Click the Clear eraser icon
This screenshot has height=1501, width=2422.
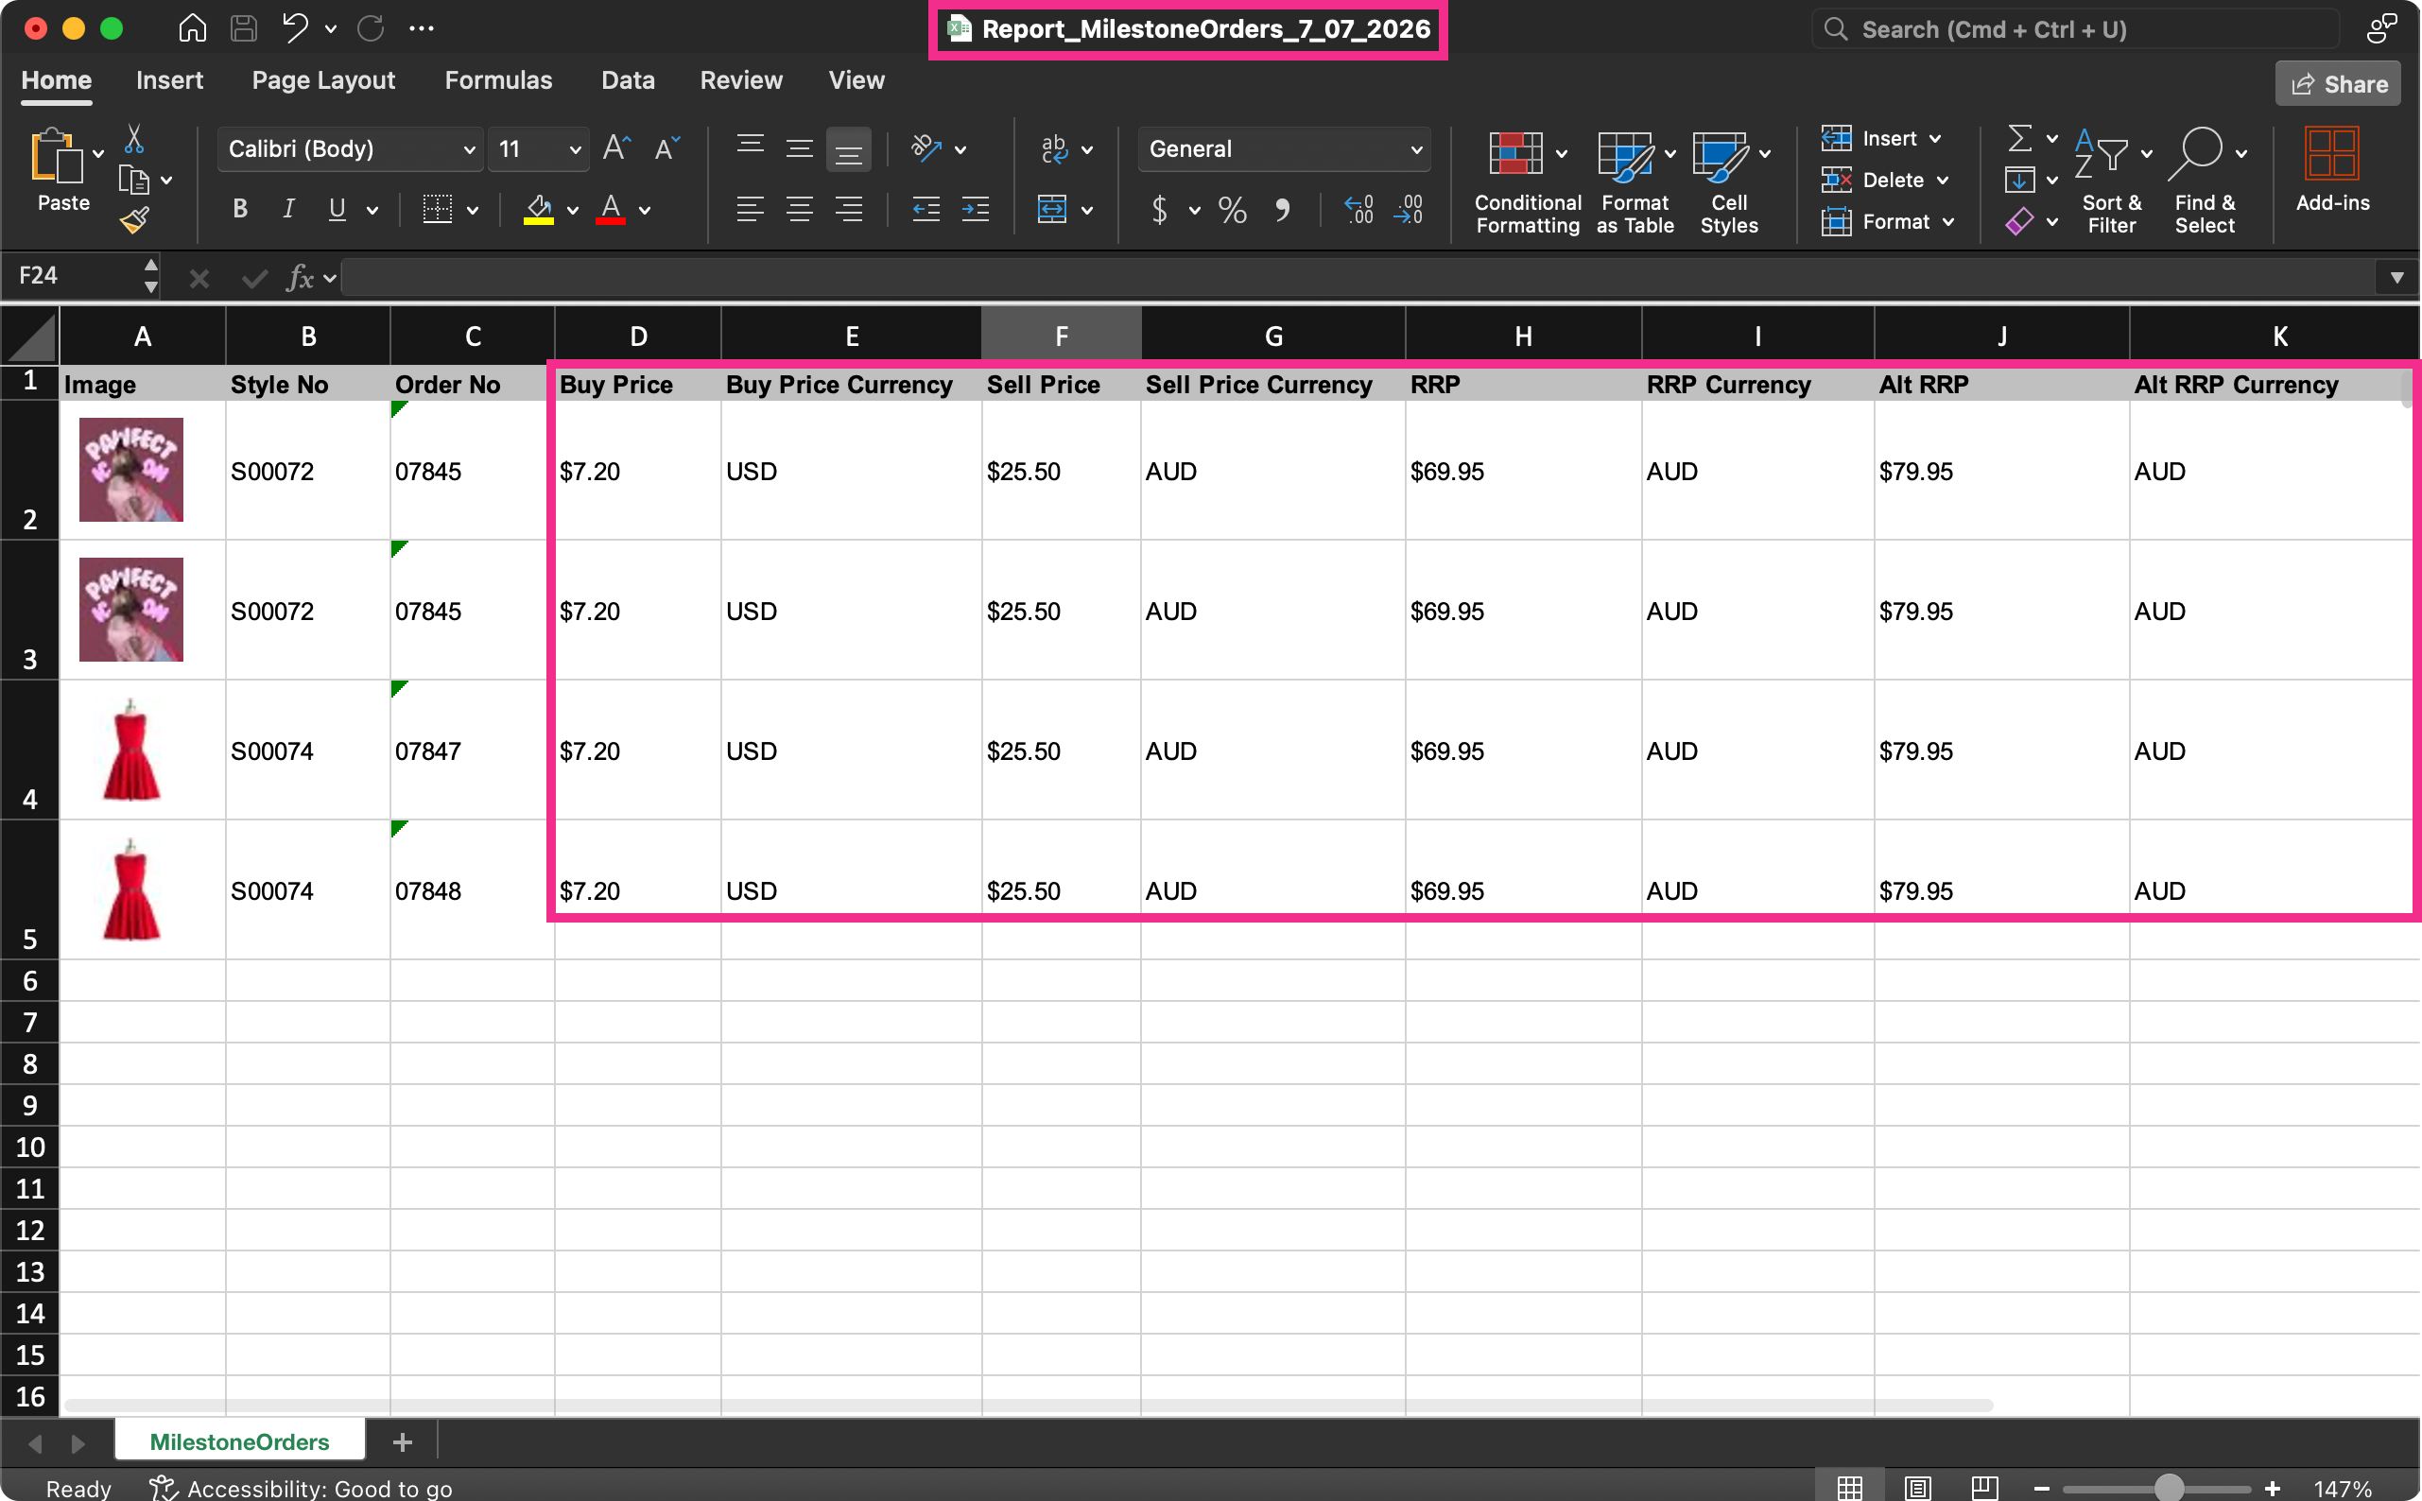(2019, 221)
